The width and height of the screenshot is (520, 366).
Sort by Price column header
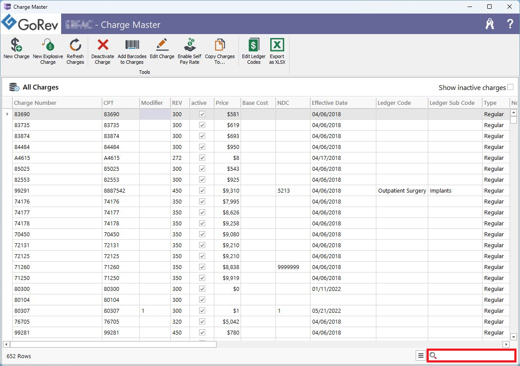[227, 103]
